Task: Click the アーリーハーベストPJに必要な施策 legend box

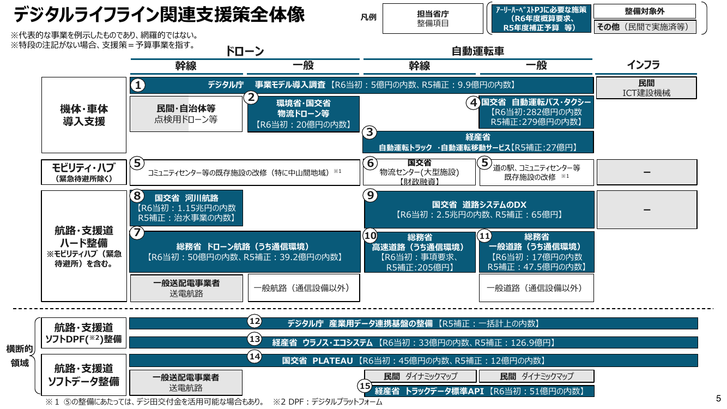Action: tap(542, 19)
